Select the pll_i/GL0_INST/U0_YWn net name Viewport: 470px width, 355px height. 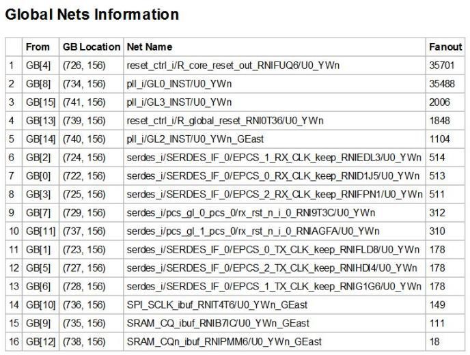(x=180, y=84)
